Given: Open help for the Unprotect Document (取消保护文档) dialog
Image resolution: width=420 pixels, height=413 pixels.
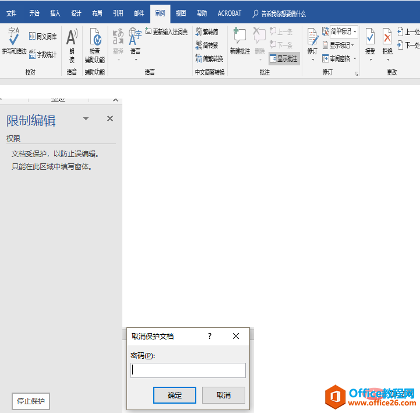Looking at the screenshot, I should [x=210, y=336].
